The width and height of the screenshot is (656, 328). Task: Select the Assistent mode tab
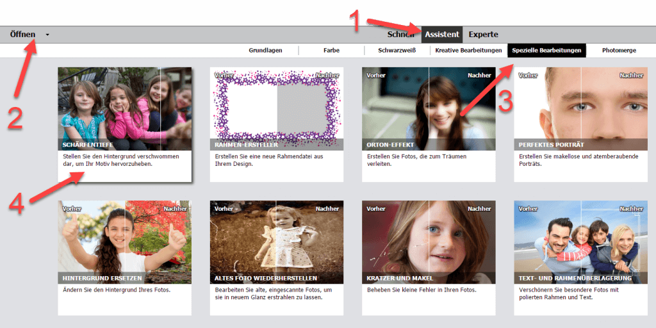click(x=442, y=35)
